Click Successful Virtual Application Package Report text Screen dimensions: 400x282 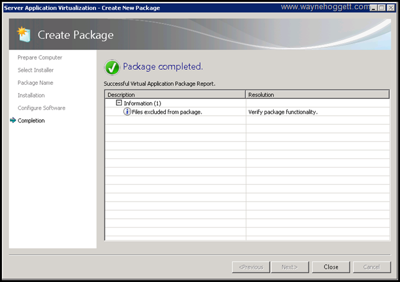[159, 84]
